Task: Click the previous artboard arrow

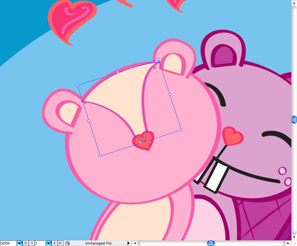Action: point(31,243)
